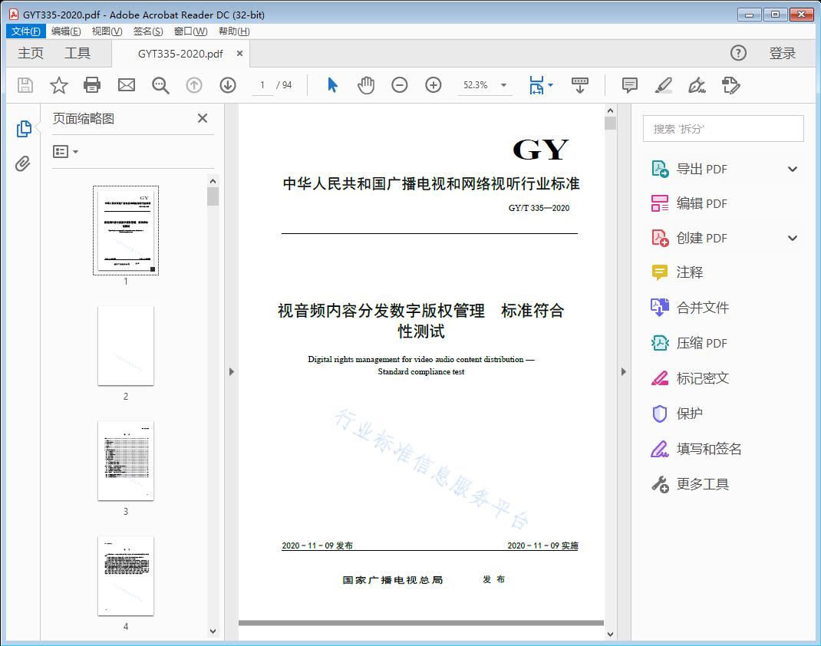The width and height of the screenshot is (821, 646).
Task: Send the file by email
Action: tap(126, 85)
